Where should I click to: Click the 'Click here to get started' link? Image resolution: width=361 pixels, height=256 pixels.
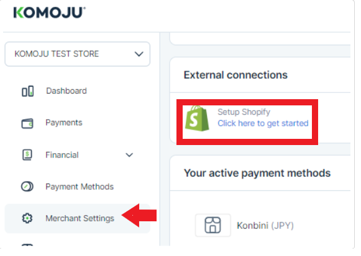263,123
